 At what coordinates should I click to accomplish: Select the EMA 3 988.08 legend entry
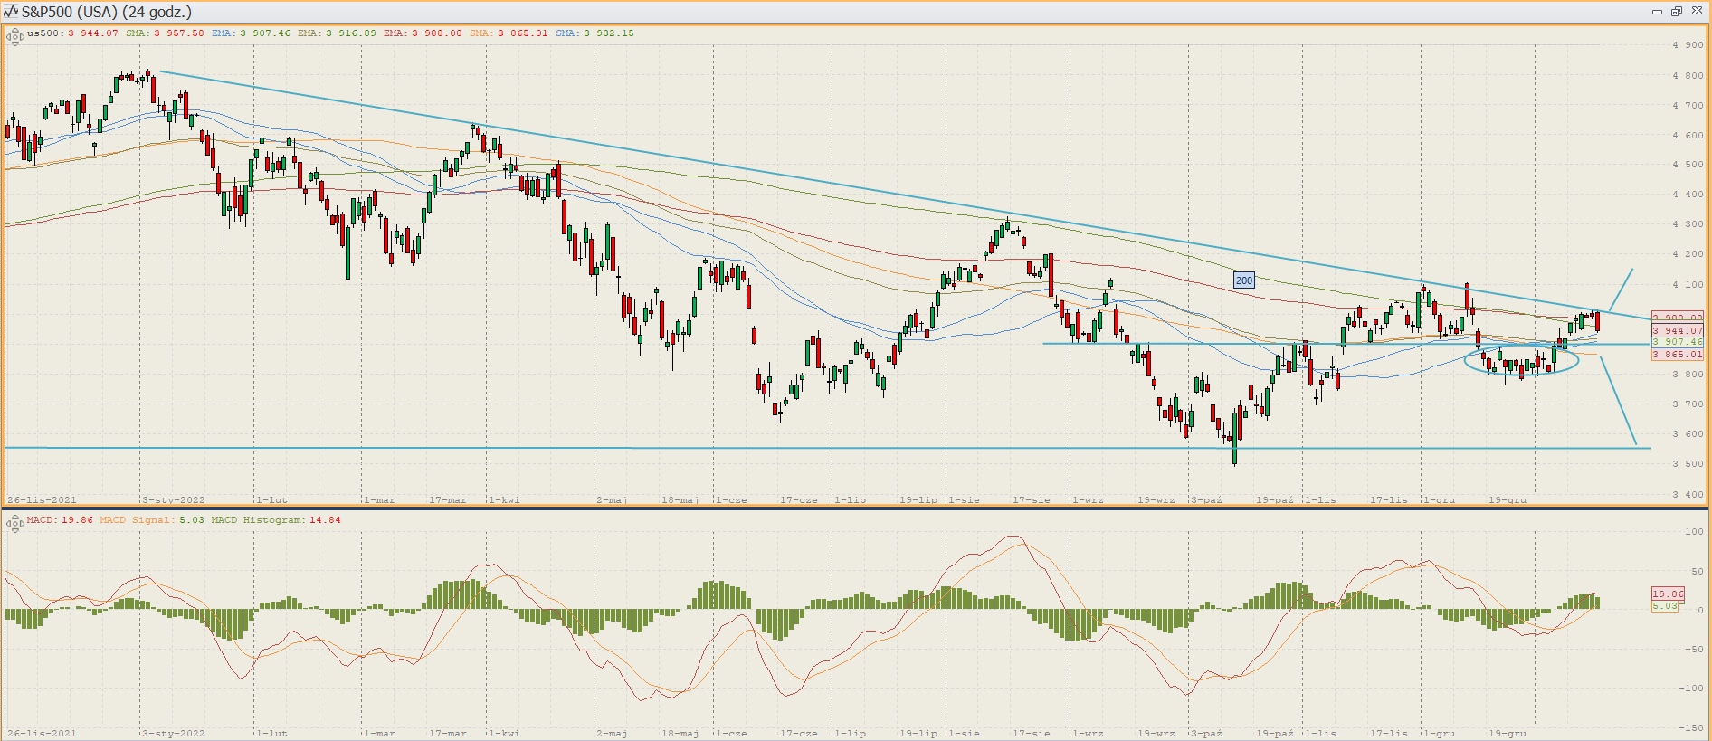tap(423, 33)
